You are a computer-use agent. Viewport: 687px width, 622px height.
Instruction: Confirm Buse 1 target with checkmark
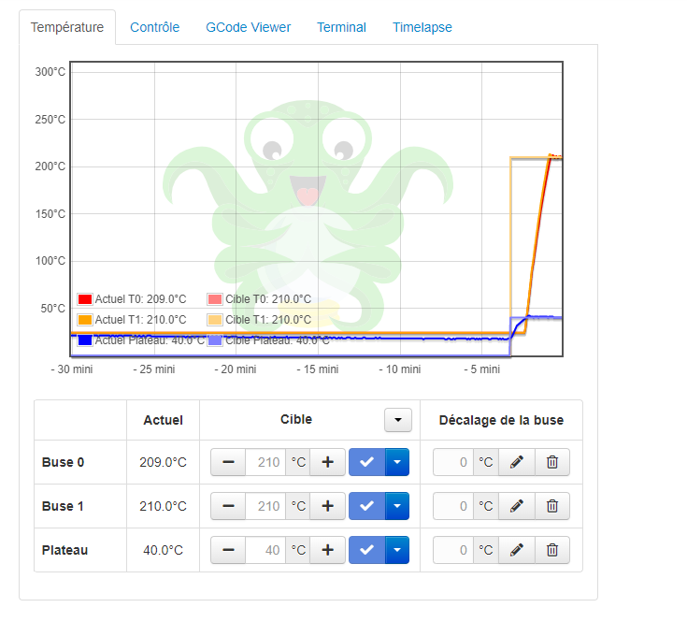coord(367,506)
